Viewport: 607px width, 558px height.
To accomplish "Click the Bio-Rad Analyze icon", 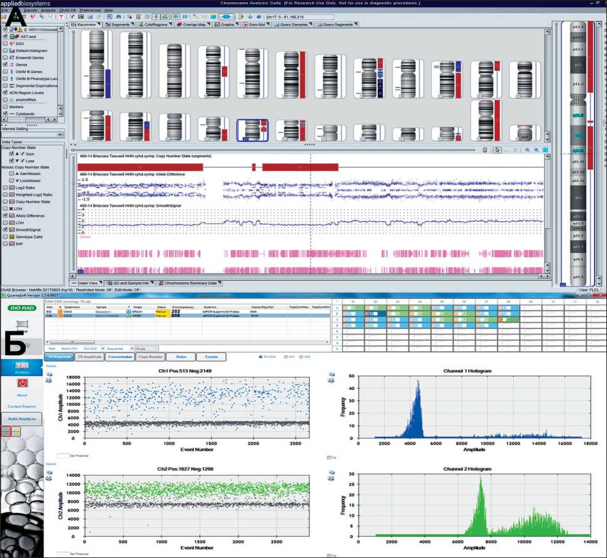I will [x=21, y=367].
